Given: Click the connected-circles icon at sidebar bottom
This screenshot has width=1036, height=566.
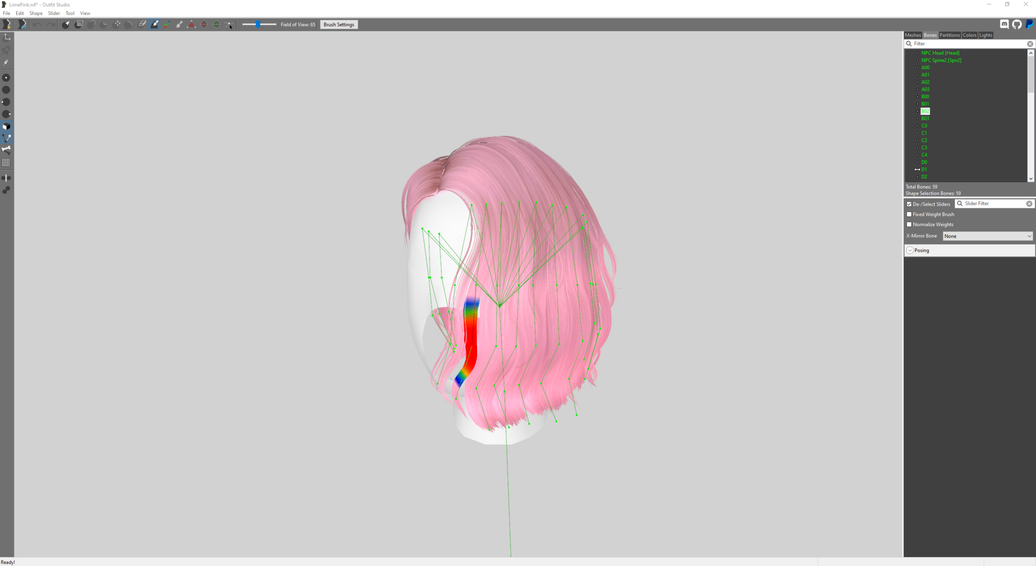Looking at the screenshot, I should pyautogui.click(x=6, y=190).
